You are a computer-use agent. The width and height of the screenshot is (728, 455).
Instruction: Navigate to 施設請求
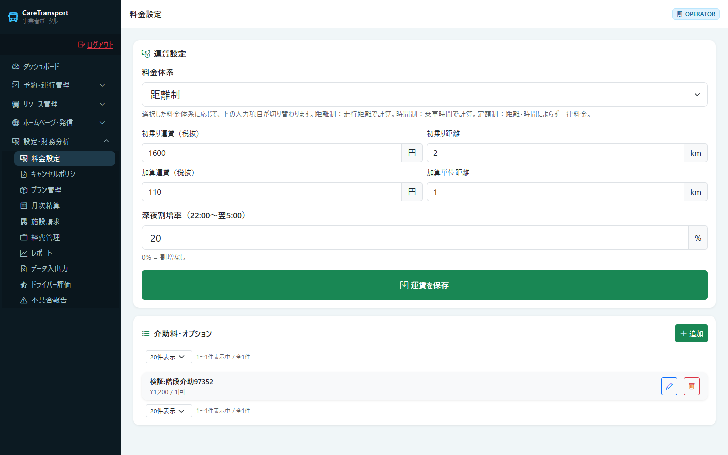(65, 221)
